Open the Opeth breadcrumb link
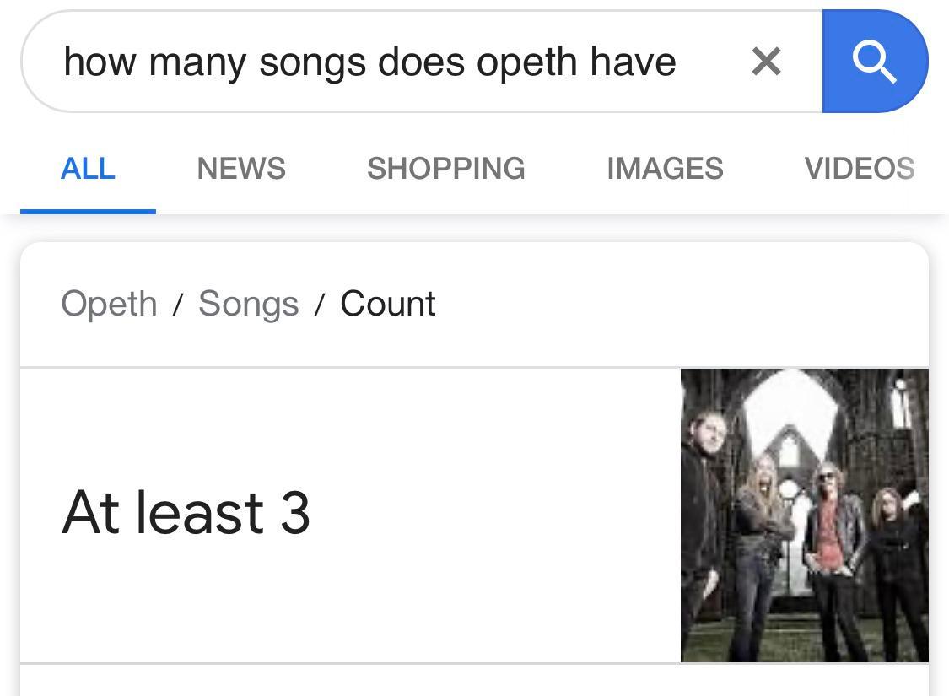Screen dimensions: 949x696 point(109,303)
